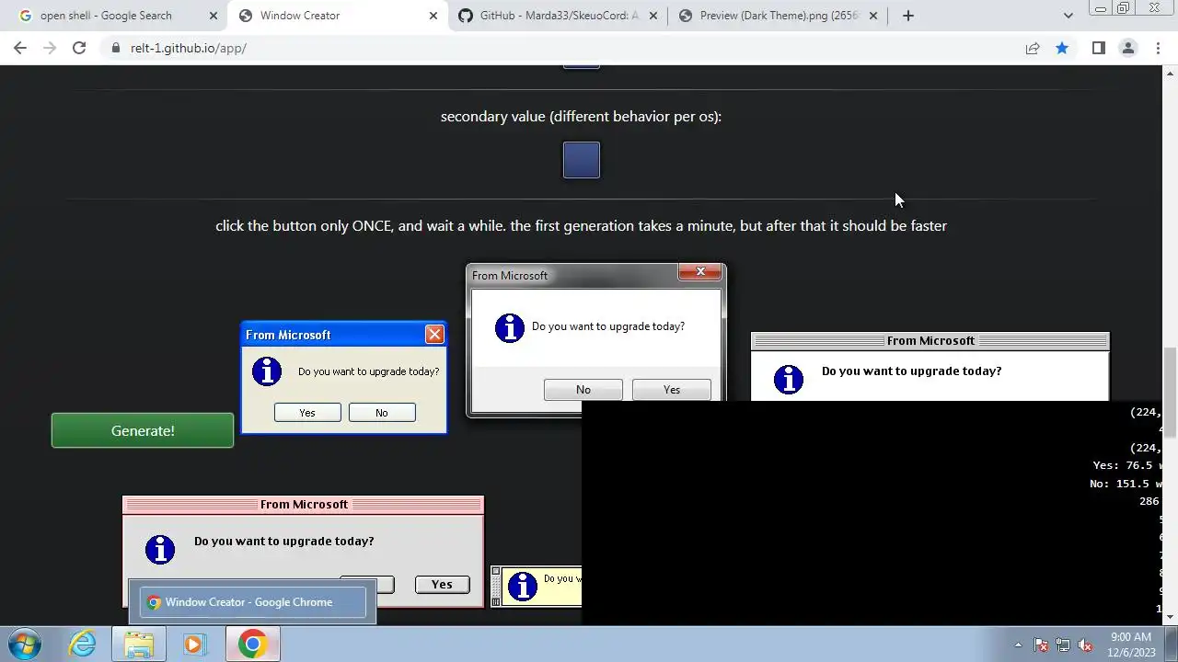Screen dimensions: 1178x662
Task: Open Chrome three-dot menu
Action: click(1158, 48)
